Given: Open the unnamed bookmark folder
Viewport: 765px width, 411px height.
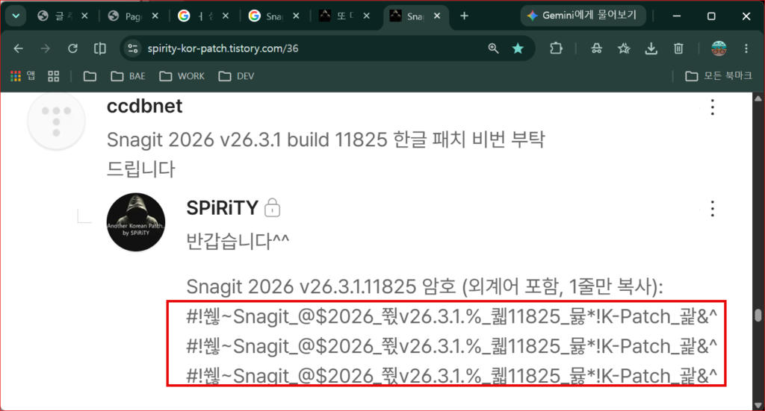Looking at the screenshot, I should point(90,76).
